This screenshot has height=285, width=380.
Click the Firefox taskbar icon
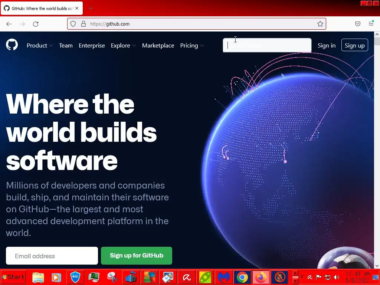coord(261,277)
